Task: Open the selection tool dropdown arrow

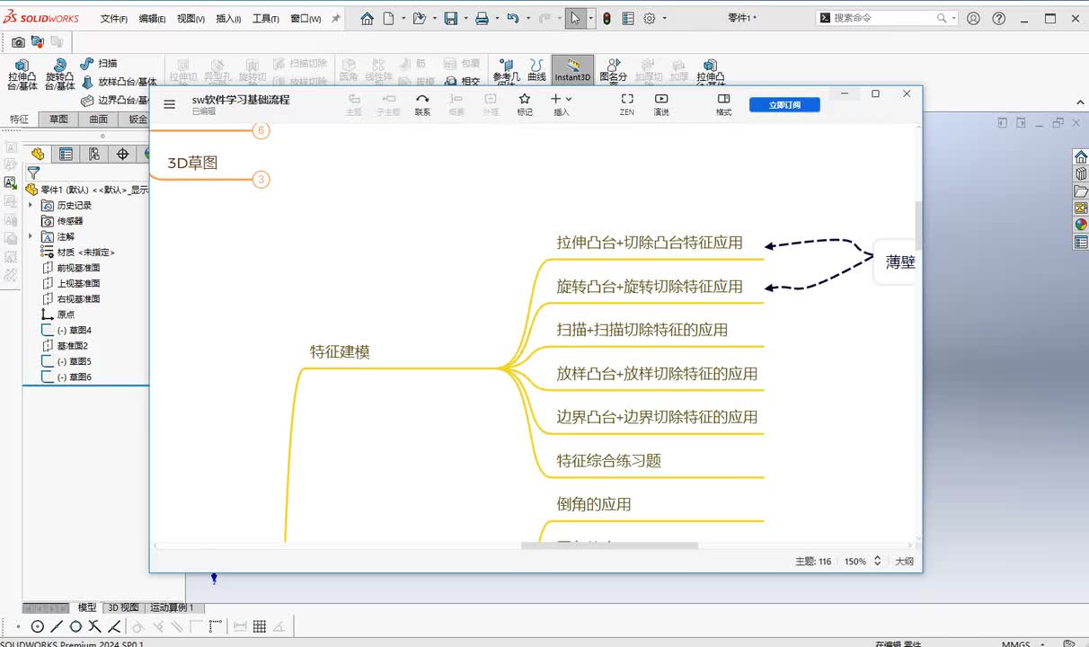Action: [x=590, y=18]
